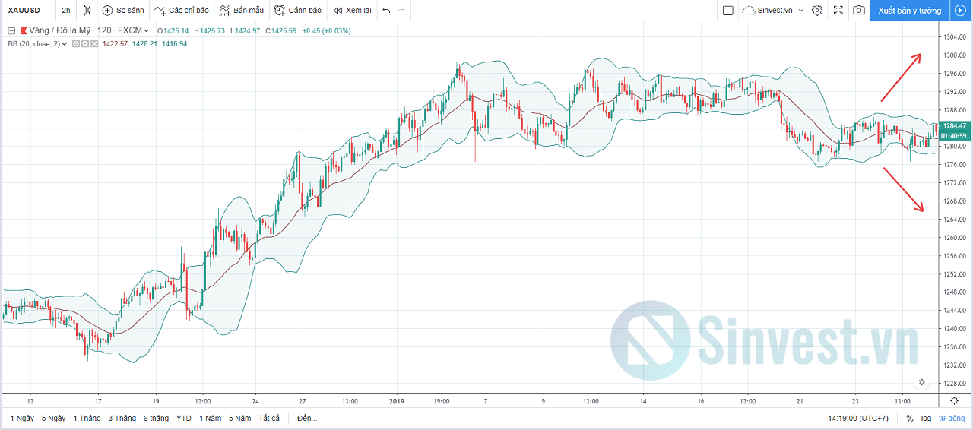Screen dimensions: 973x430
Task: Select the 6 tháng time range
Action: 155,419
